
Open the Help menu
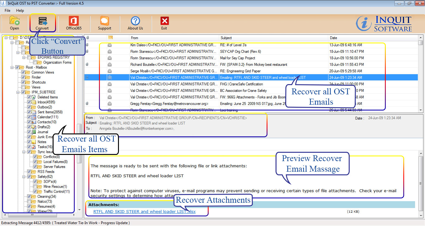[20, 11]
